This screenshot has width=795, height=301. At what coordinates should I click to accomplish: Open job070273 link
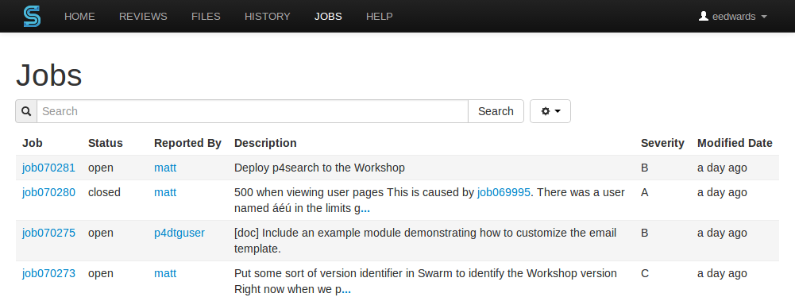pos(48,274)
